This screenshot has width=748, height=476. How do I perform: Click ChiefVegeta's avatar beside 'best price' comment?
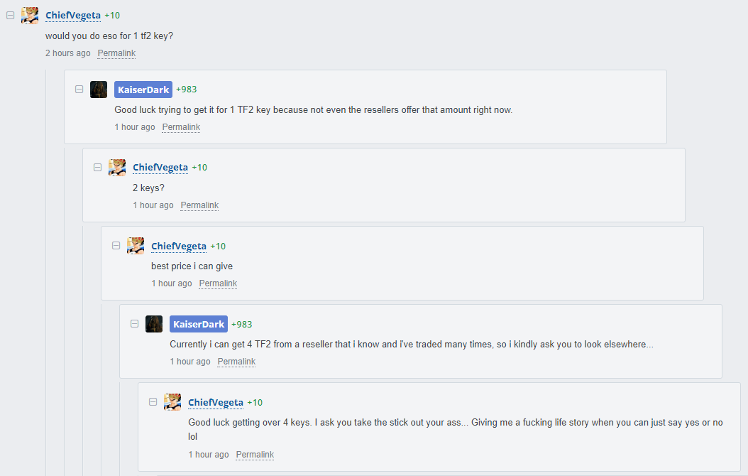(136, 246)
